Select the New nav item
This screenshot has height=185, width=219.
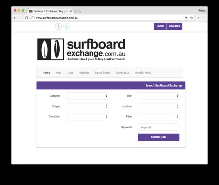[x=58, y=73]
